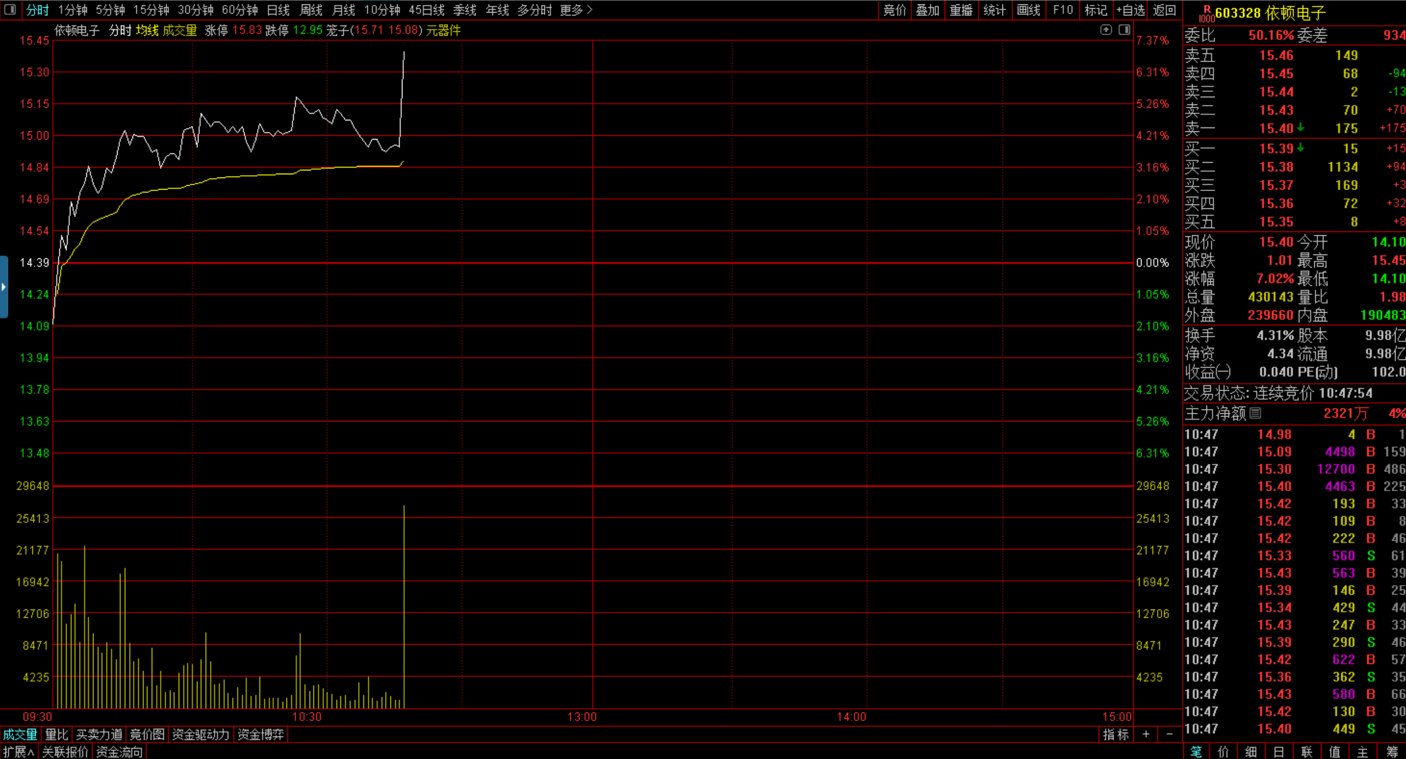Screen dimensions: 1406x759
Task: Click the 涨停 price 15.83 in header
Action: point(247,30)
